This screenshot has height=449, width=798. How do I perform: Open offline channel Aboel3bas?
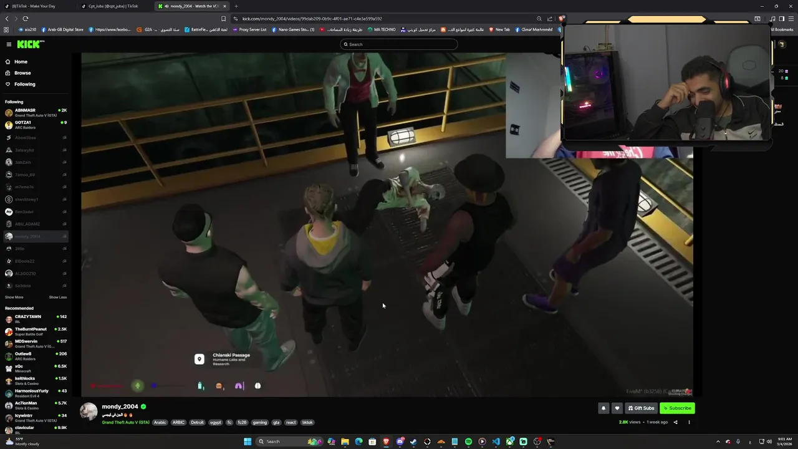[36, 137]
